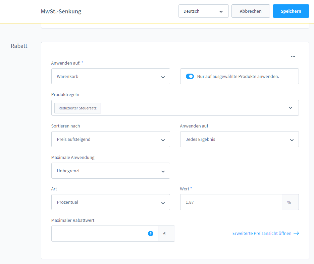
Task: Open the Warenkorb dropdown under Anwenden auf
Action: (111, 76)
